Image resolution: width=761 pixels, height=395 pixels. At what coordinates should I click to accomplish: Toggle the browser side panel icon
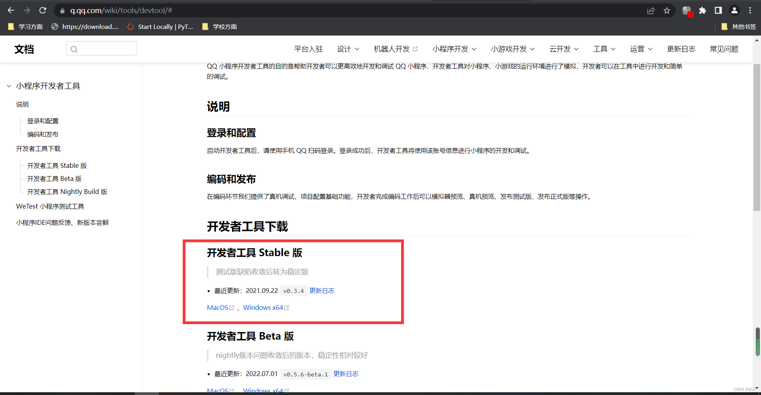point(718,11)
